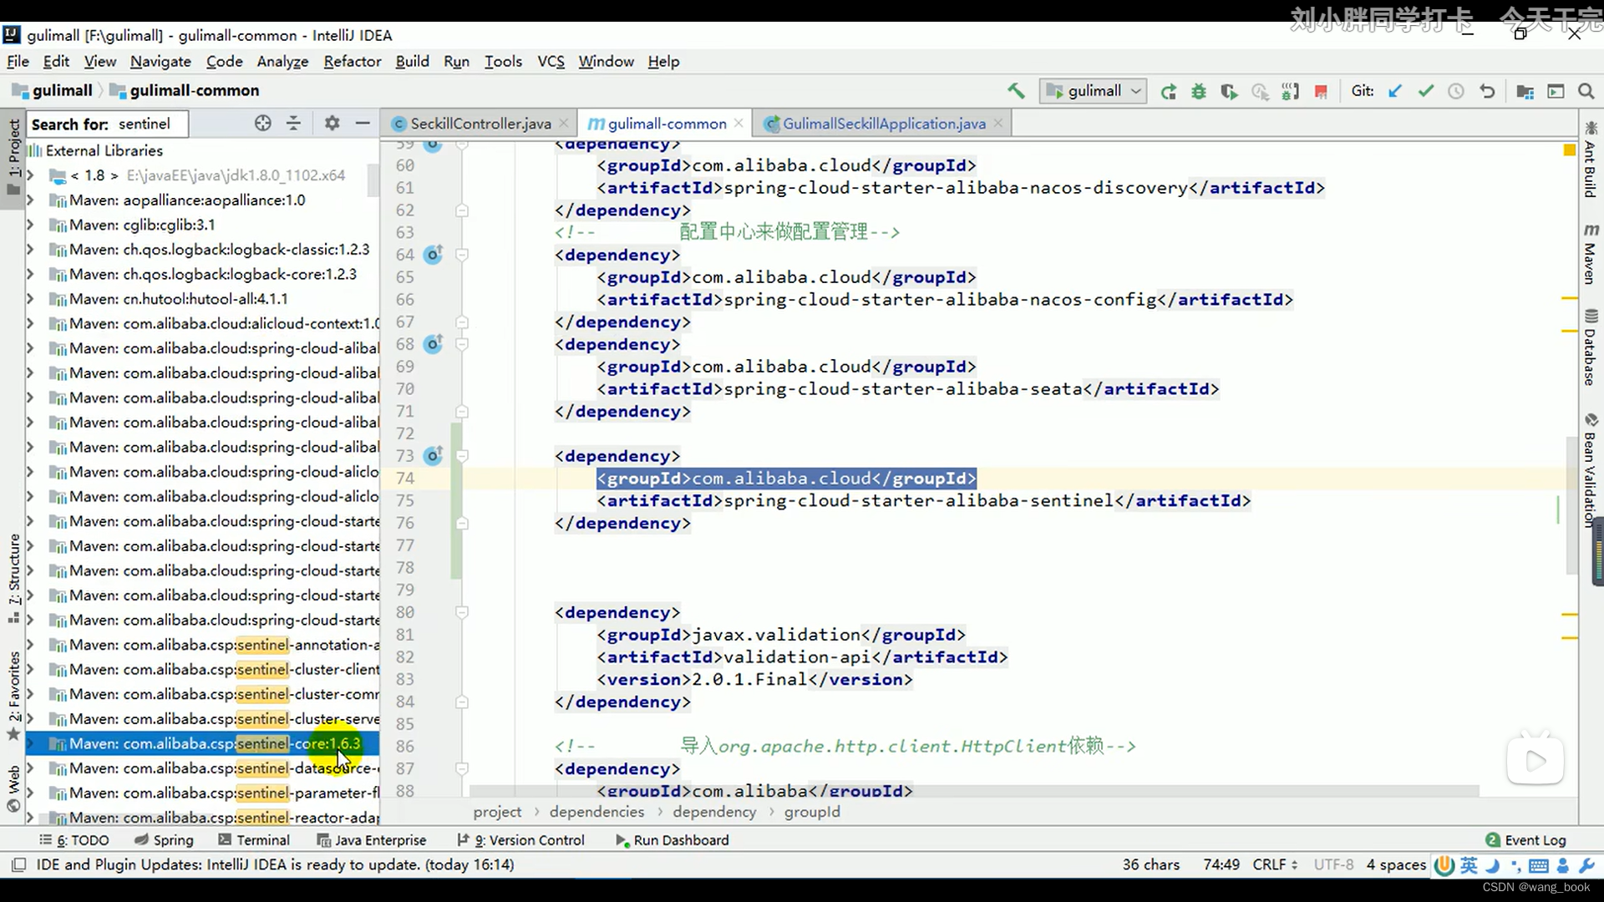The width and height of the screenshot is (1604, 902).
Task: Select 'dependencies' in the breadcrumb bar
Action: pos(596,812)
